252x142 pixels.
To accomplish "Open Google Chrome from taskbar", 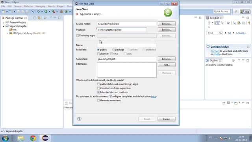I will [x=33, y=138].
